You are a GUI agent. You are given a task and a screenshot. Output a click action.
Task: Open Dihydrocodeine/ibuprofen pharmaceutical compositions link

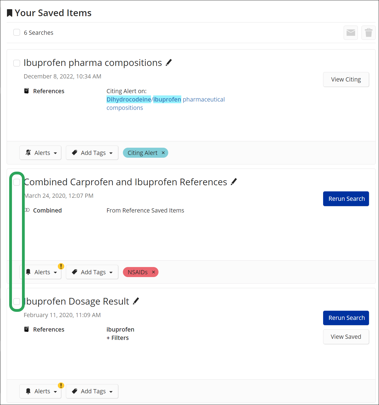coord(165,100)
